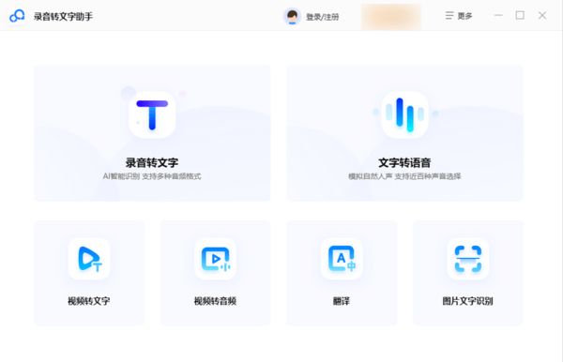
Task: Minimize the window
Action: click(498, 15)
